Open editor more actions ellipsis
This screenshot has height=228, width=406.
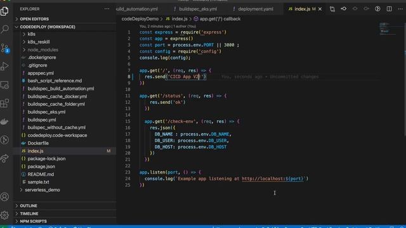[400, 9]
